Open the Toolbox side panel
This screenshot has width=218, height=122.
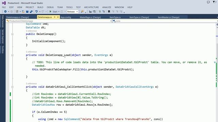pyautogui.click(x=3, y=49)
